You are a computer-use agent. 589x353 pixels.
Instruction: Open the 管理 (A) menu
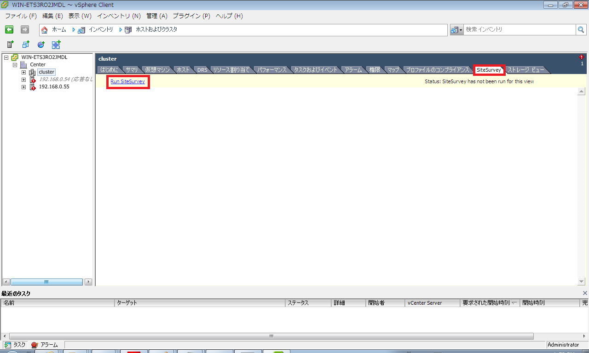pyautogui.click(x=156, y=16)
